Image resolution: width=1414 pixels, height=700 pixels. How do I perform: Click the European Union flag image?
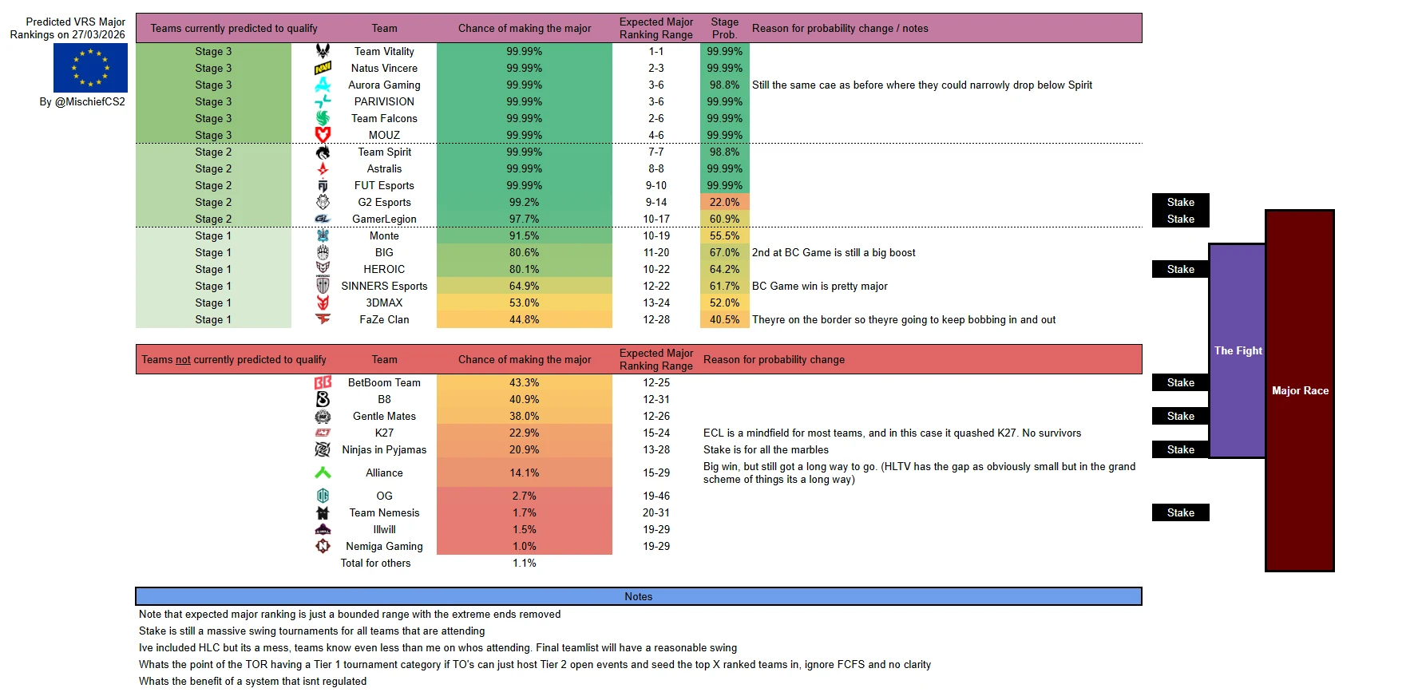click(90, 68)
